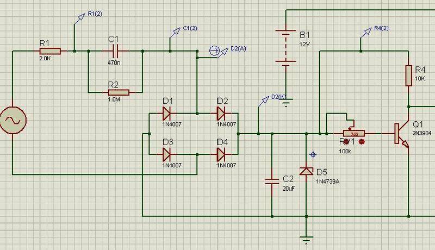
Task: Click the 1N4007 label under D2
Action: coord(226,124)
